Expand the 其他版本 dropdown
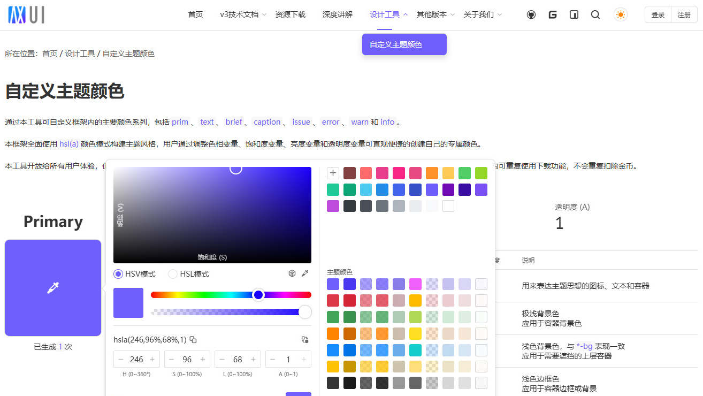The width and height of the screenshot is (703, 396). [x=431, y=14]
